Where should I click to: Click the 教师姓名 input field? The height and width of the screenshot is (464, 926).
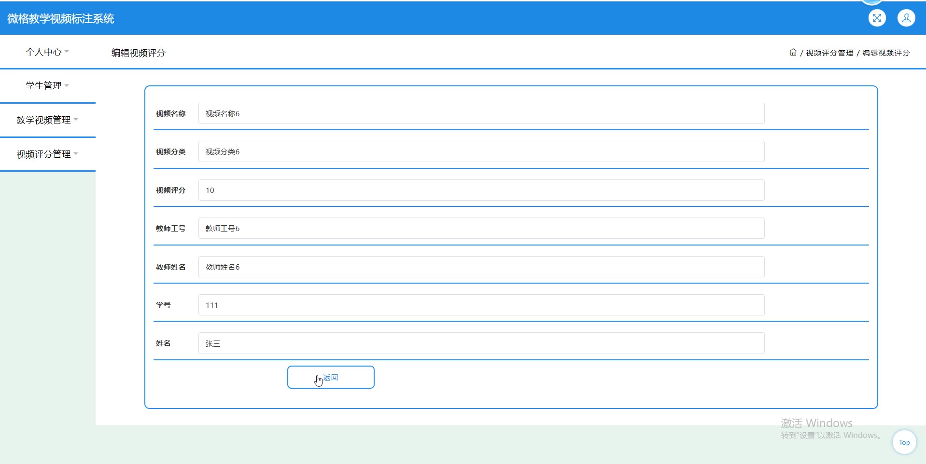[x=481, y=267]
